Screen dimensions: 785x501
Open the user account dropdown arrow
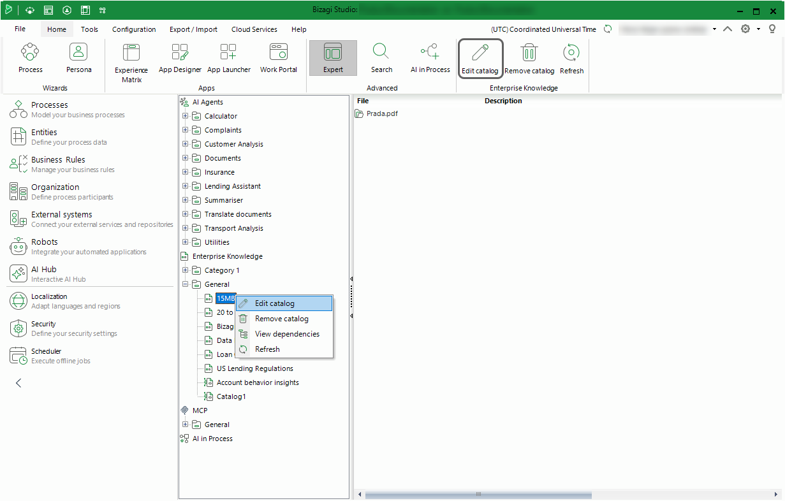point(714,29)
